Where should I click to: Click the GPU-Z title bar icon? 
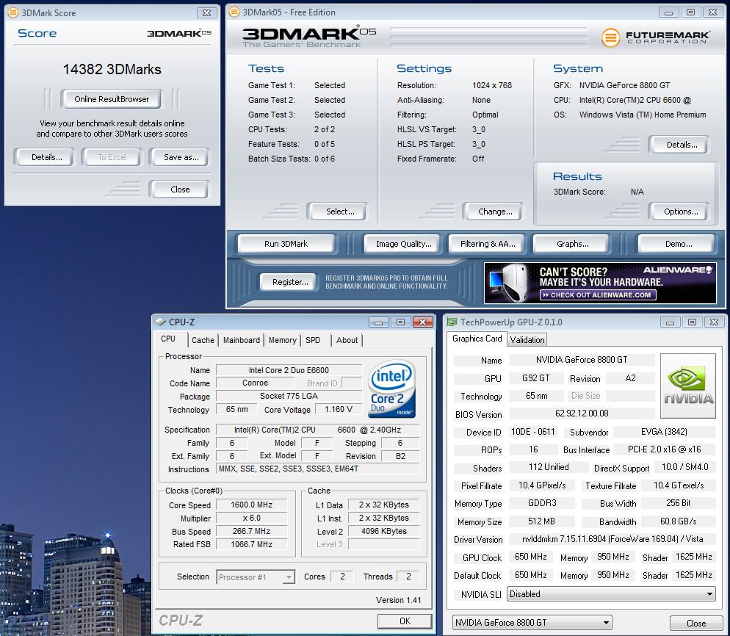point(452,322)
